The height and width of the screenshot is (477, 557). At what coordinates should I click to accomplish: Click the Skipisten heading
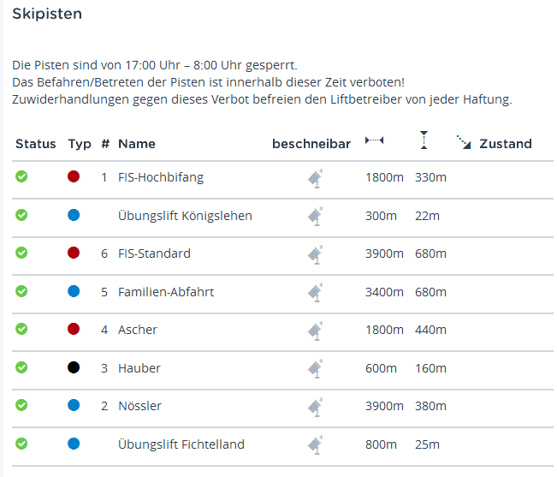(47, 14)
